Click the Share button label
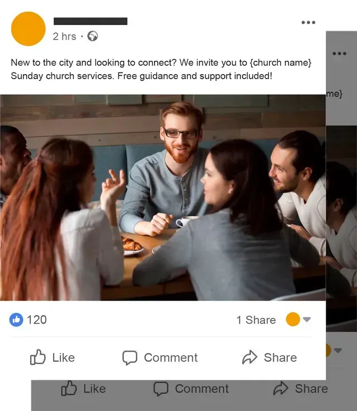The height and width of the screenshot is (411, 357). pyautogui.click(x=280, y=357)
